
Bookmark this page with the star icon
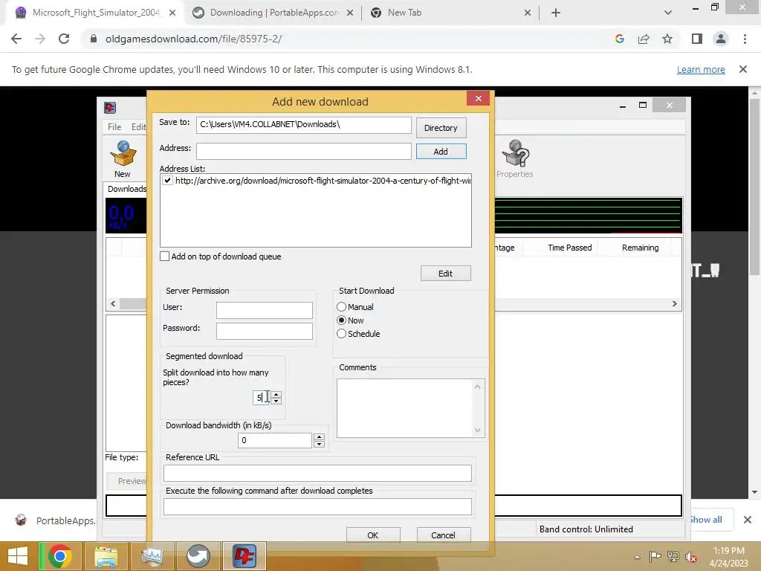pyautogui.click(x=667, y=39)
